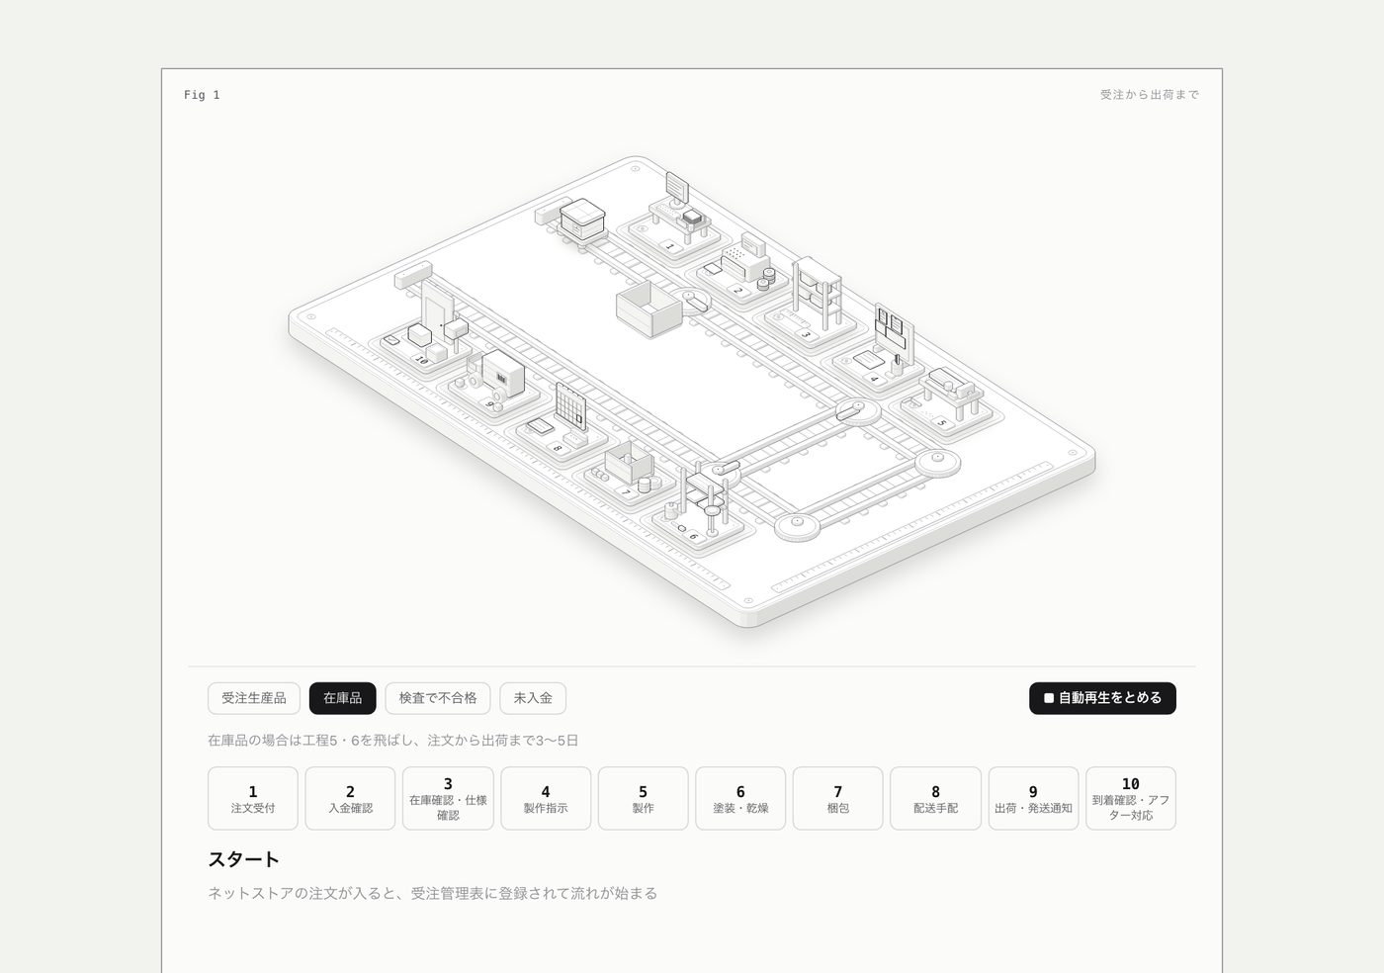Select step 9 出荷・発送通知
The width and height of the screenshot is (1384, 973).
click(1033, 798)
